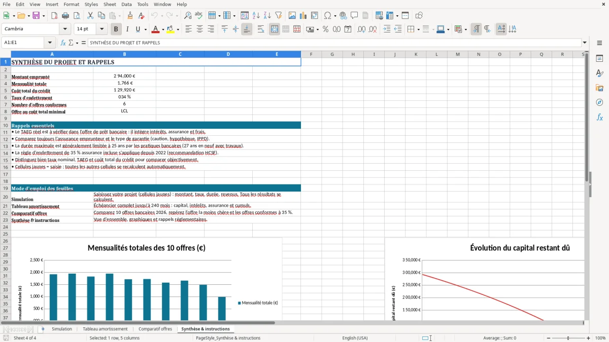Insert a chart

tap(303, 16)
